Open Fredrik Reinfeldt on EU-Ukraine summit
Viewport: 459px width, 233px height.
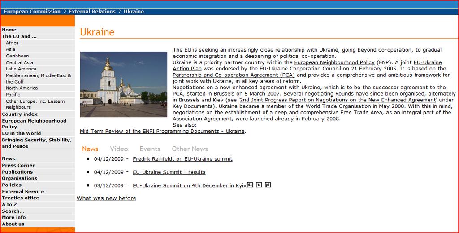click(x=183, y=159)
